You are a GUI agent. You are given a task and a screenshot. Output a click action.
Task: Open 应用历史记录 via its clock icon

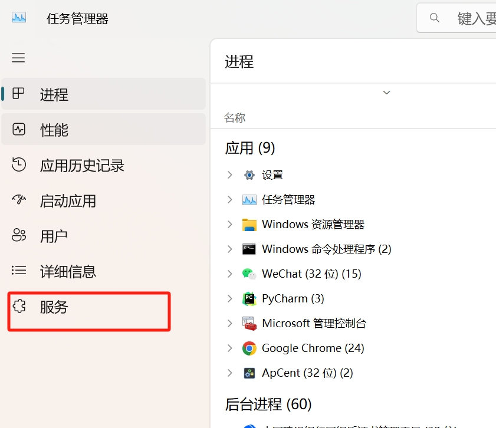coord(19,166)
